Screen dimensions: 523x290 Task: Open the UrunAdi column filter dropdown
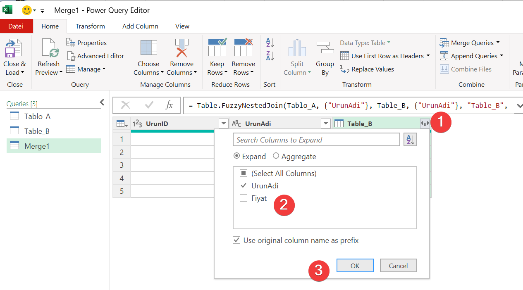pyautogui.click(x=326, y=124)
